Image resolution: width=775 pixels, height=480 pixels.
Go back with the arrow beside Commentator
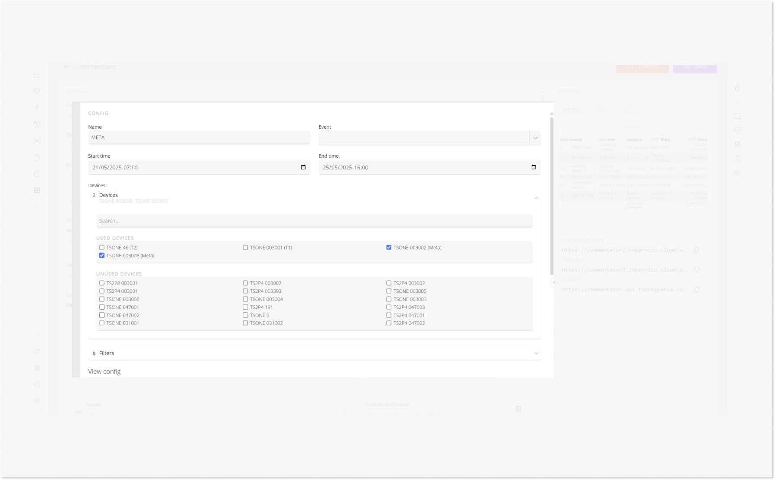(x=66, y=67)
